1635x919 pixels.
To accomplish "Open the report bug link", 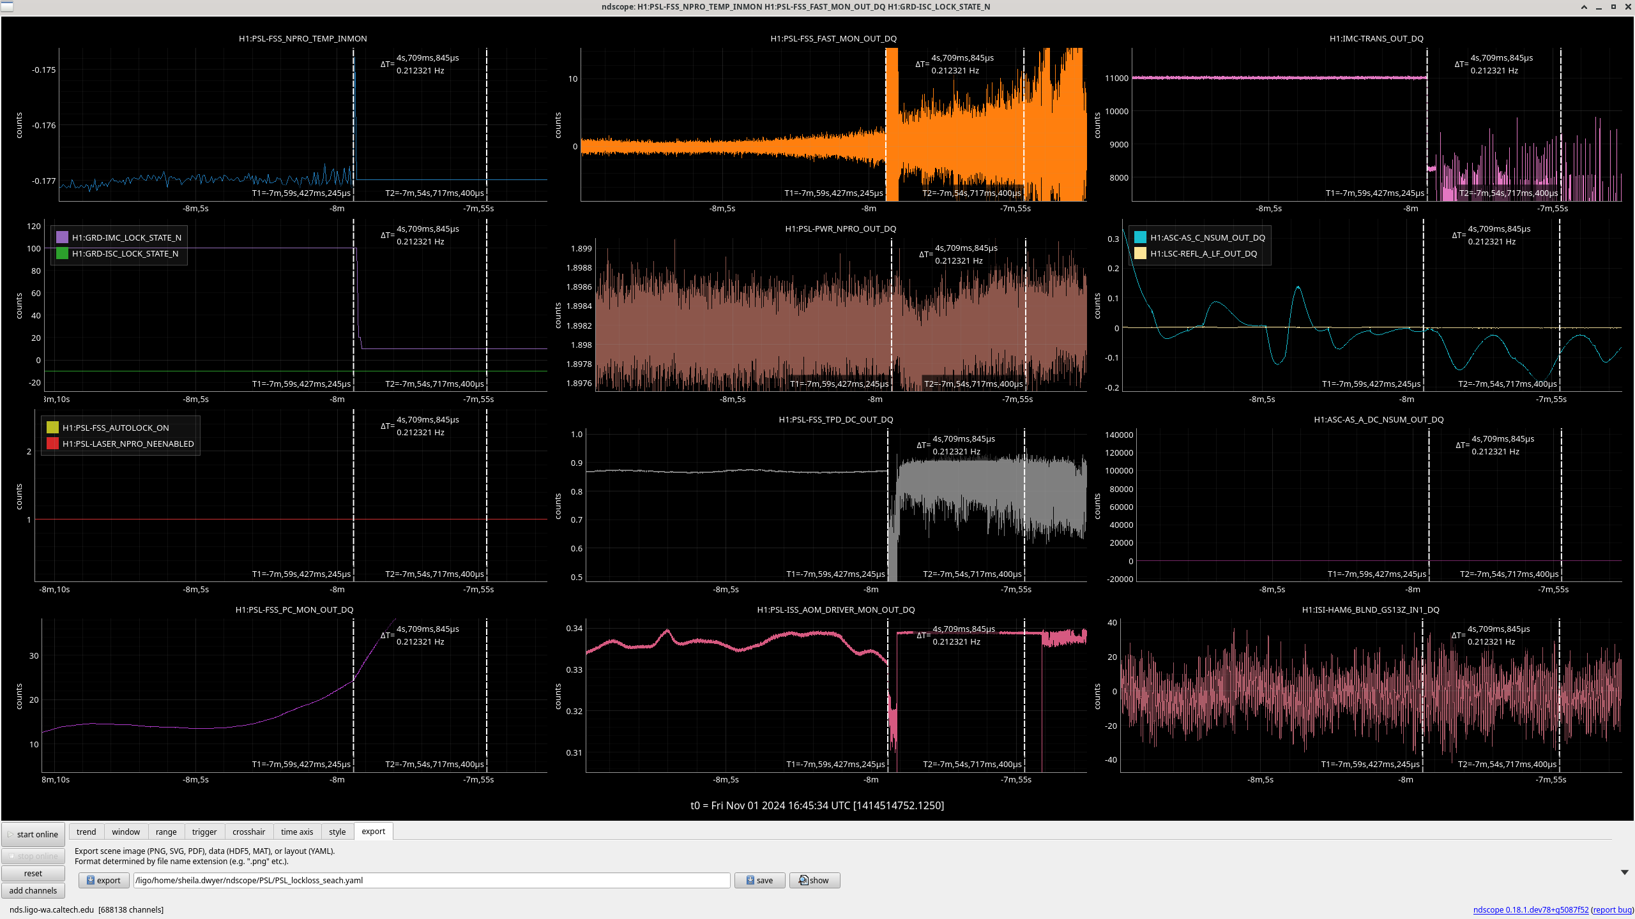I will (1612, 909).
